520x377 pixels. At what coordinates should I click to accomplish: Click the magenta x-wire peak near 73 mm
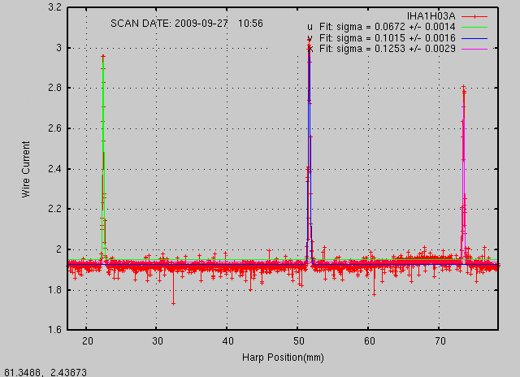464,174
